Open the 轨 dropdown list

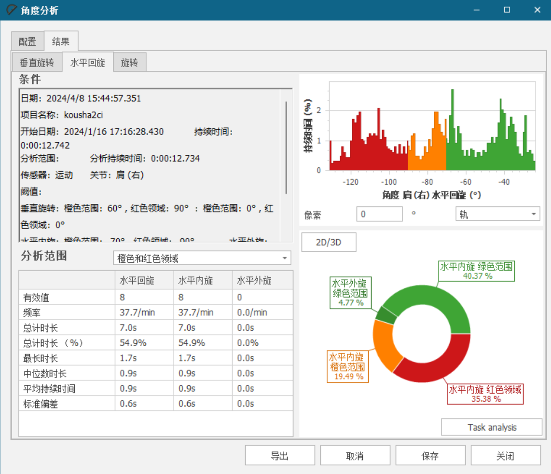497,214
